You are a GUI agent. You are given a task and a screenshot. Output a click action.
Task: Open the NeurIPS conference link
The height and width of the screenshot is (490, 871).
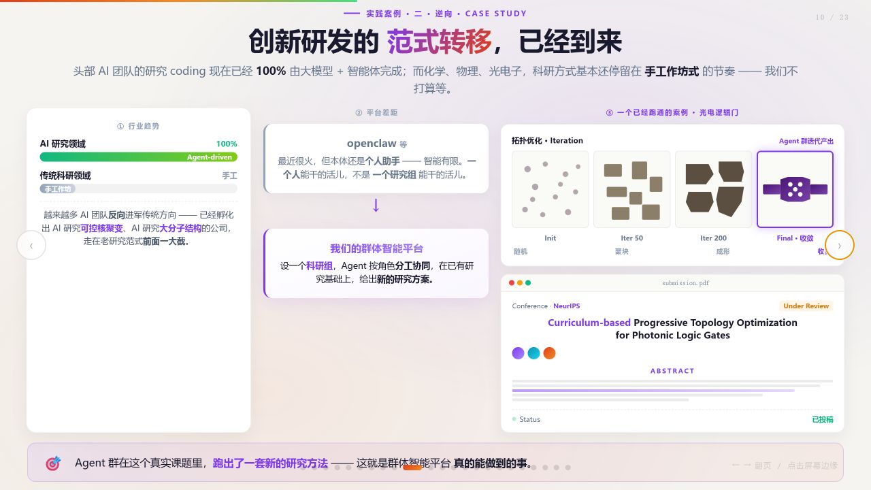(567, 306)
